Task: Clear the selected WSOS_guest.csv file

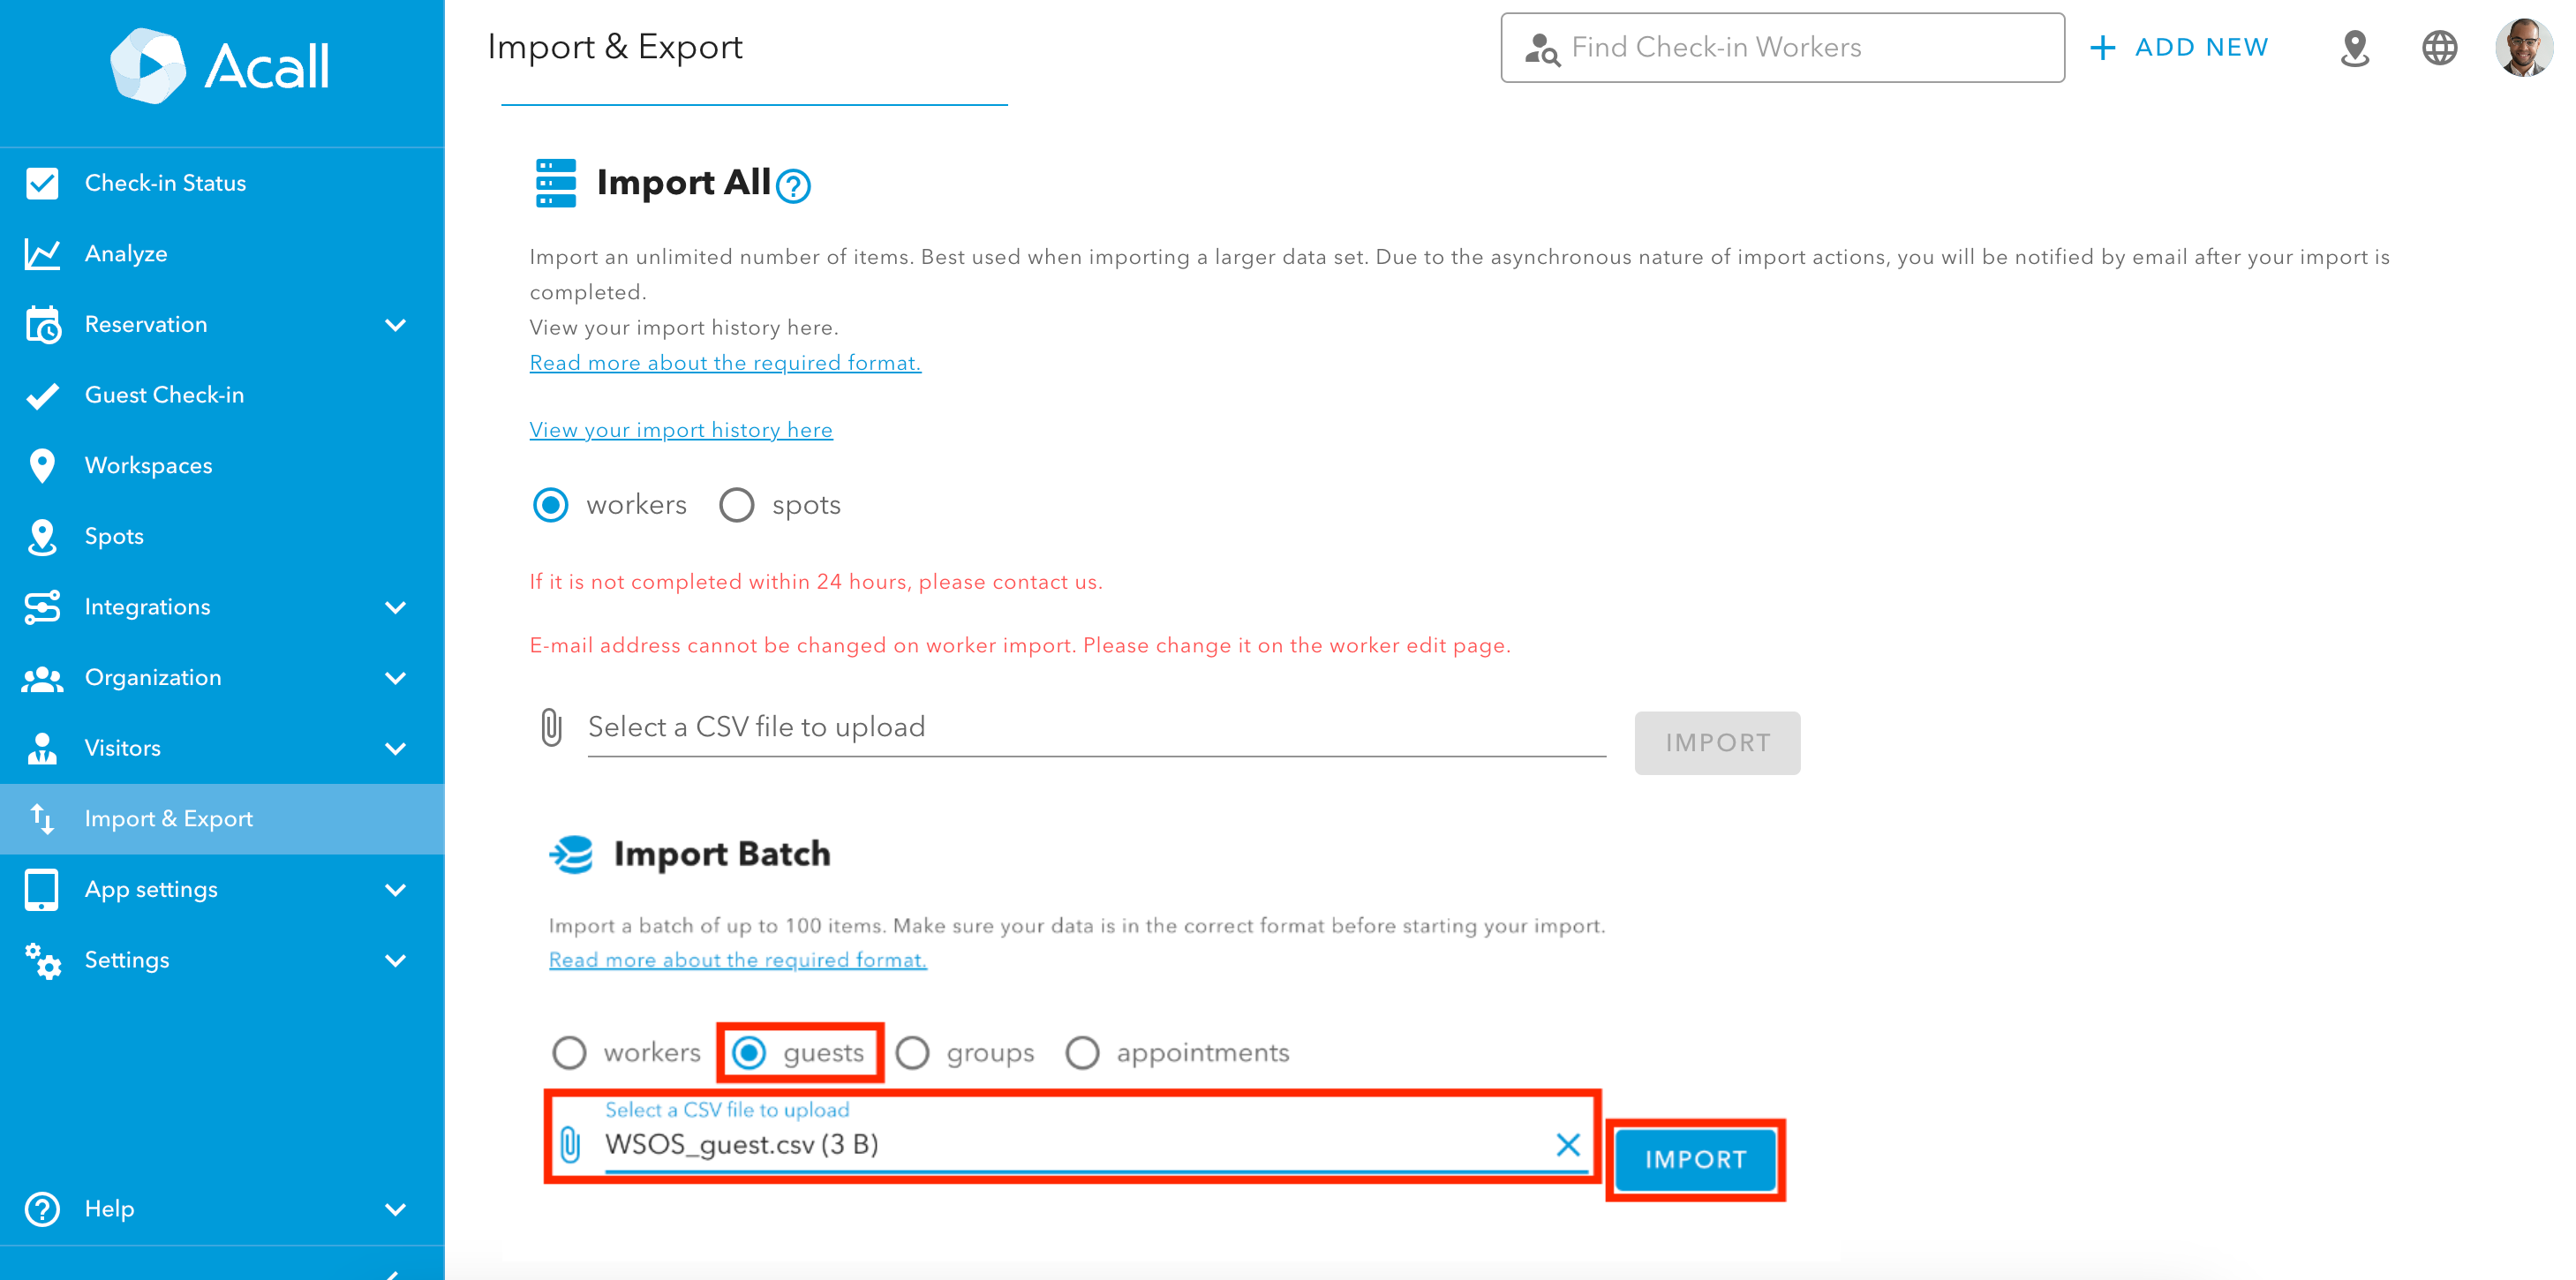Action: click(x=1567, y=1144)
